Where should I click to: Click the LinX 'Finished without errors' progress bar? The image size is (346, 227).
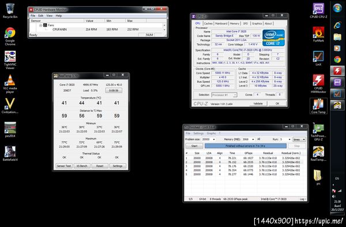[x=246, y=146]
